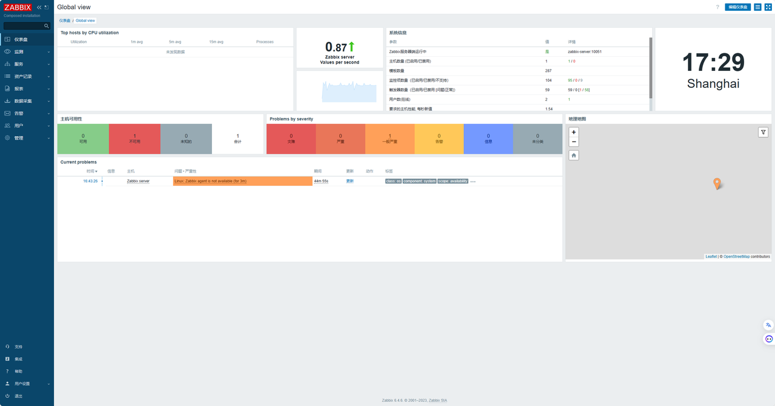This screenshot has width=775, height=406.
Task: Zoom in on the geomap
Action: (x=574, y=132)
